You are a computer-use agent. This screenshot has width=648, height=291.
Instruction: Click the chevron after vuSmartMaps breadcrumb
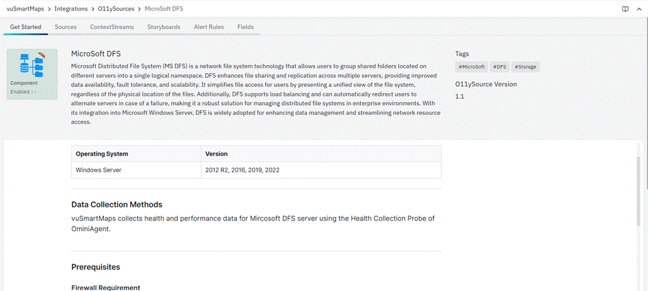tap(49, 9)
